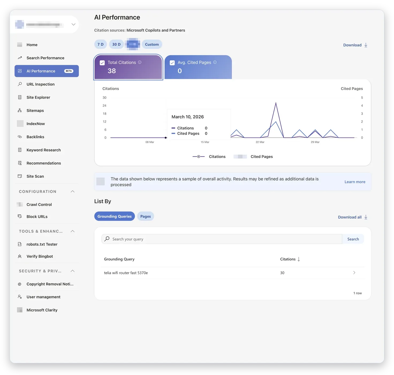Click the Site Explorer icon

click(x=20, y=97)
